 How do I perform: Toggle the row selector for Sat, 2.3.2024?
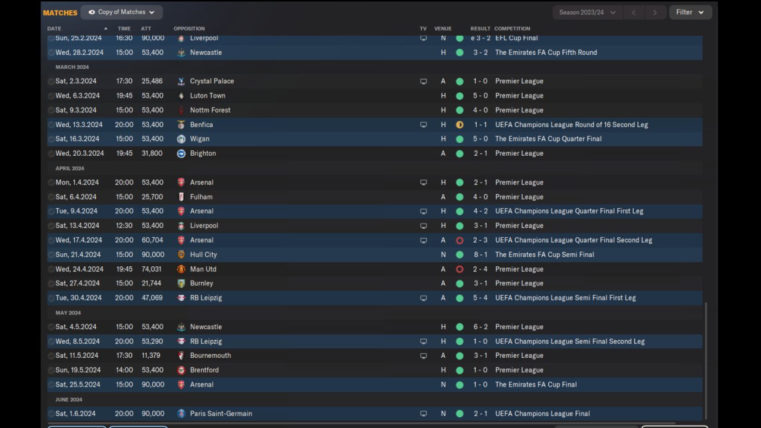tap(51, 81)
